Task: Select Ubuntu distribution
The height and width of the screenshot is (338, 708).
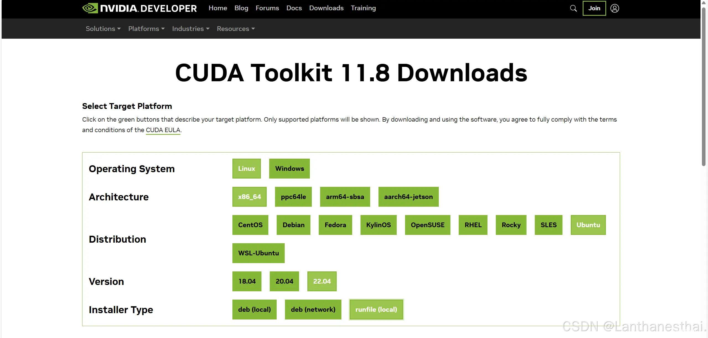Action: [x=588, y=225]
